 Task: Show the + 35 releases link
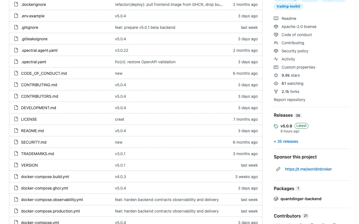click(286, 141)
